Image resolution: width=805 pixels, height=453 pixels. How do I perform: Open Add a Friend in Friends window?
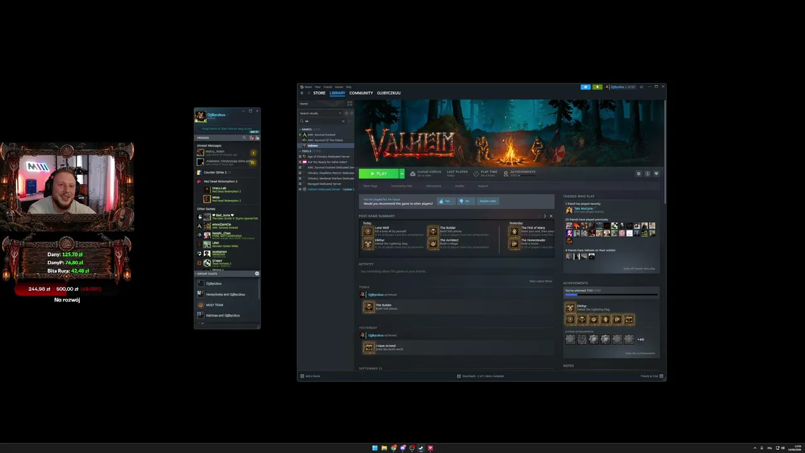click(x=252, y=138)
